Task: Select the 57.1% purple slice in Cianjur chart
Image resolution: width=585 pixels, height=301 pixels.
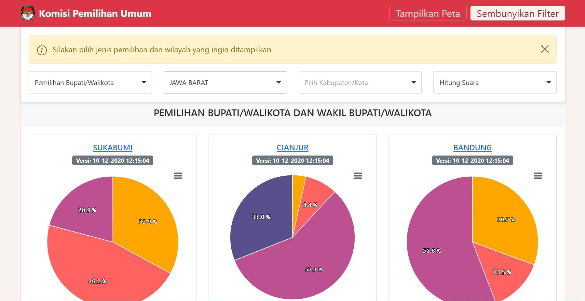Action: tap(314, 269)
